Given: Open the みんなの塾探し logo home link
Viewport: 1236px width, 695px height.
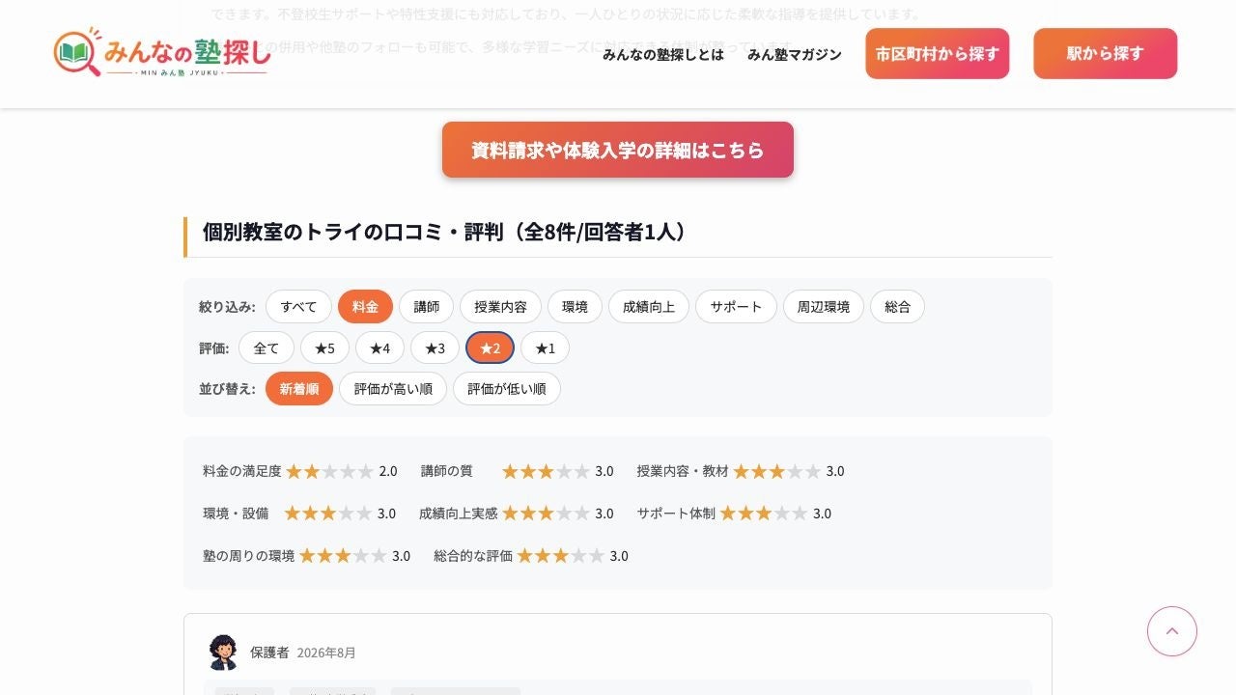Looking at the screenshot, I should pos(162,53).
